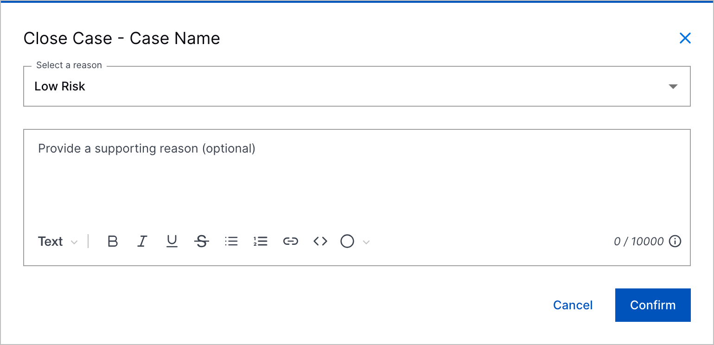The height and width of the screenshot is (345, 714).
Task: Dismiss the Close Case dialog with X
Action: [685, 38]
